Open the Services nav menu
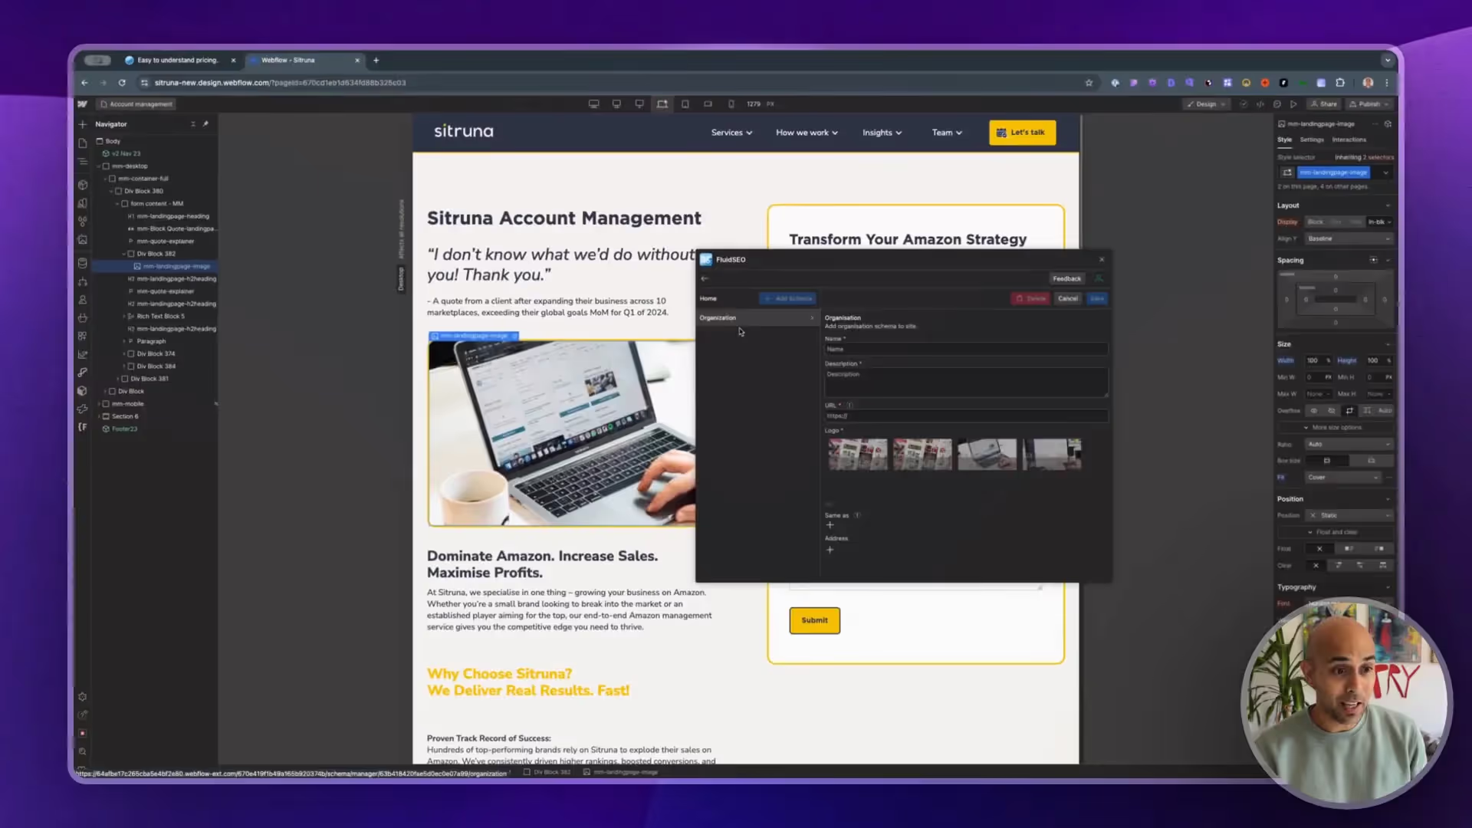The width and height of the screenshot is (1472, 828). (x=731, y=133)
